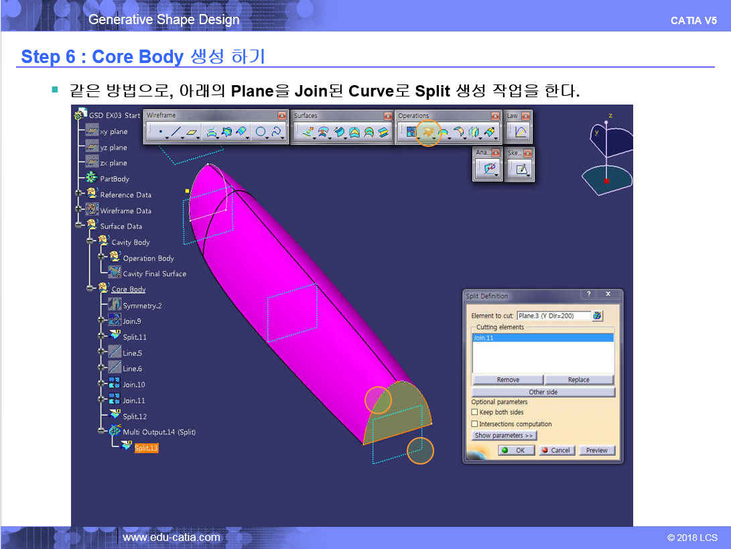Click the Sketcher toolbar icon
The image size is (731, 549).
pyautogui.click(x=519, y=170)
